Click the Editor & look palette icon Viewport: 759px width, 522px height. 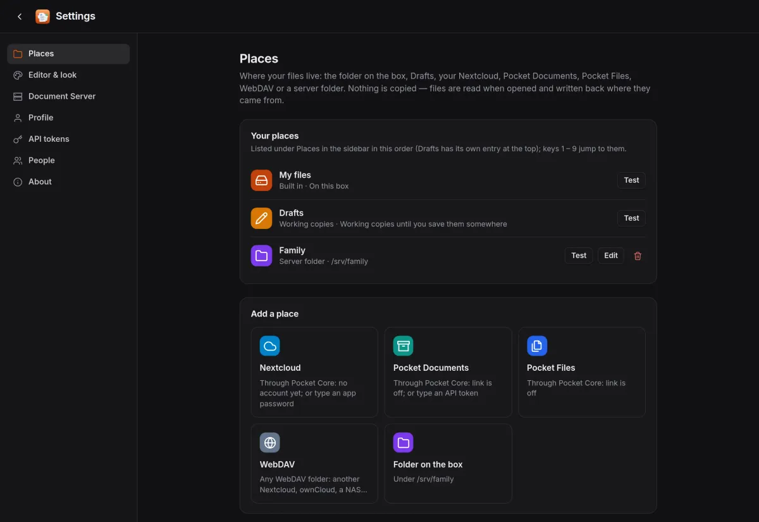click(18, 75)
